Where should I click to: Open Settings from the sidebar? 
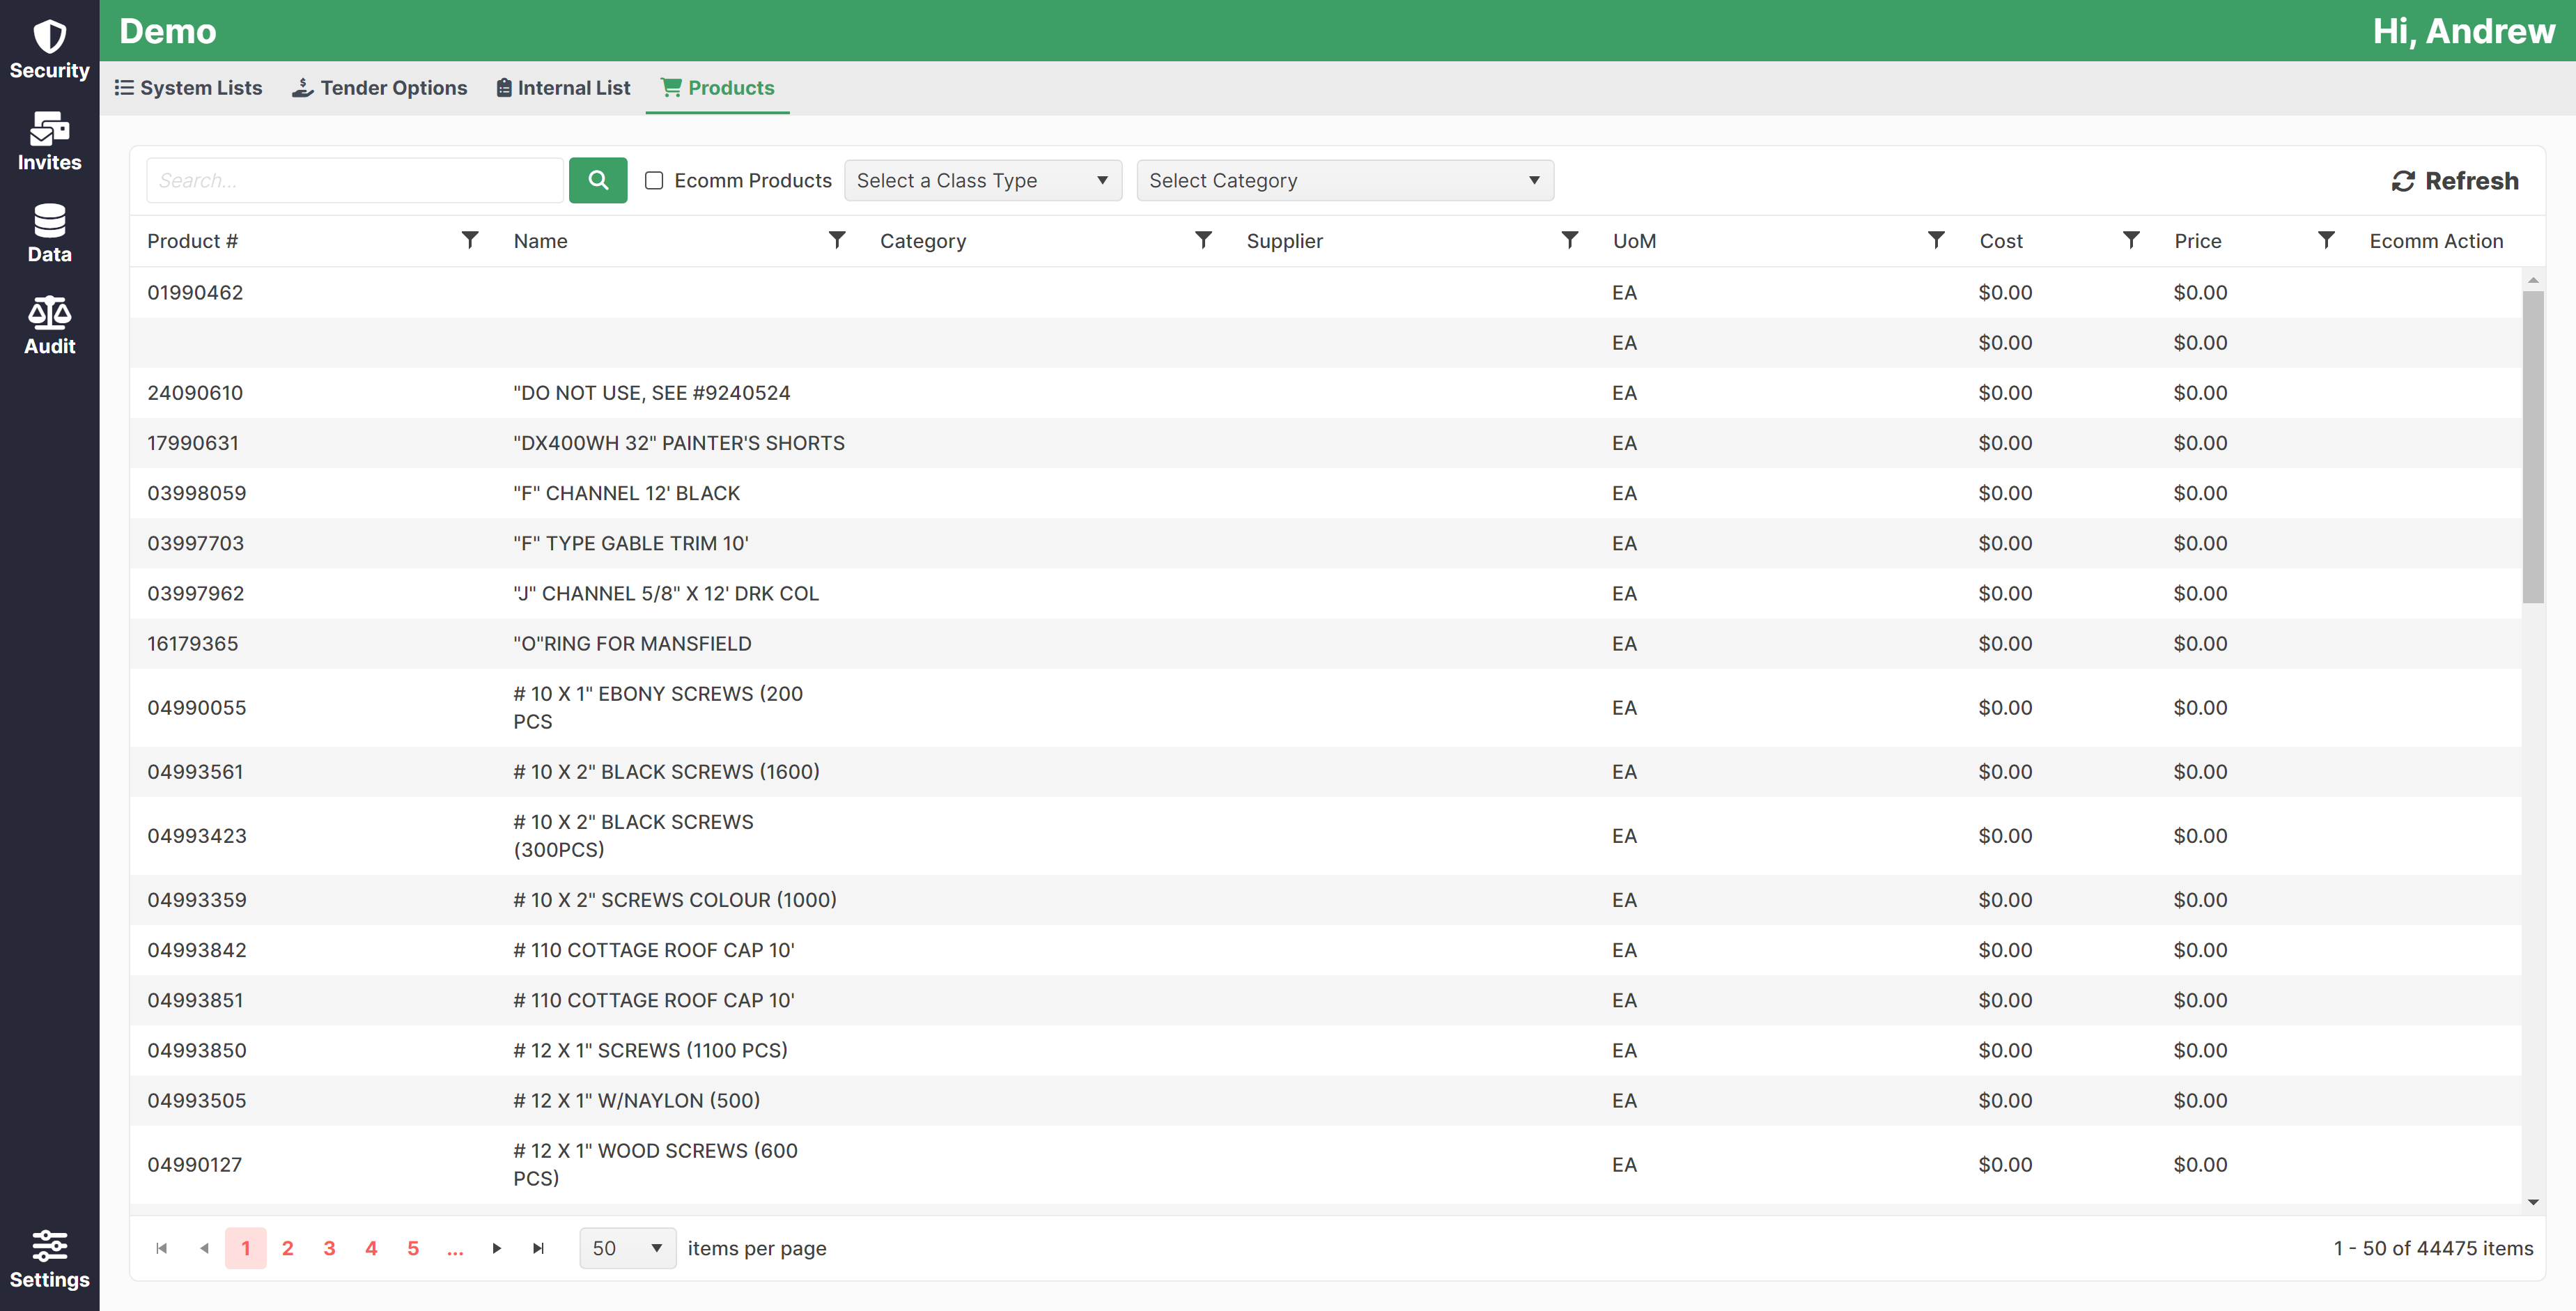(49, 1260)
